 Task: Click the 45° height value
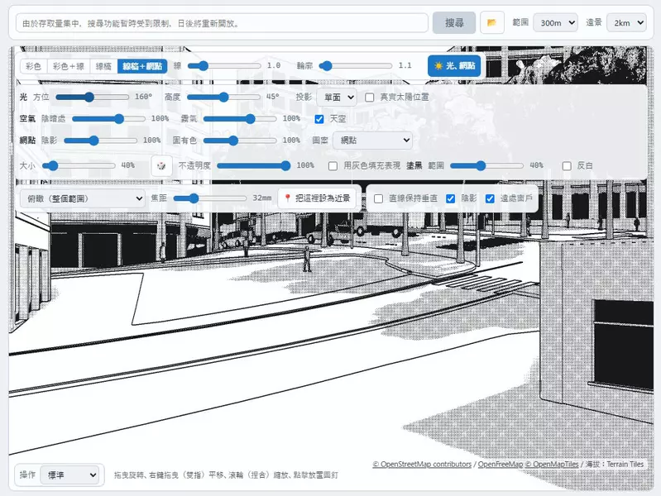[272, 97]
